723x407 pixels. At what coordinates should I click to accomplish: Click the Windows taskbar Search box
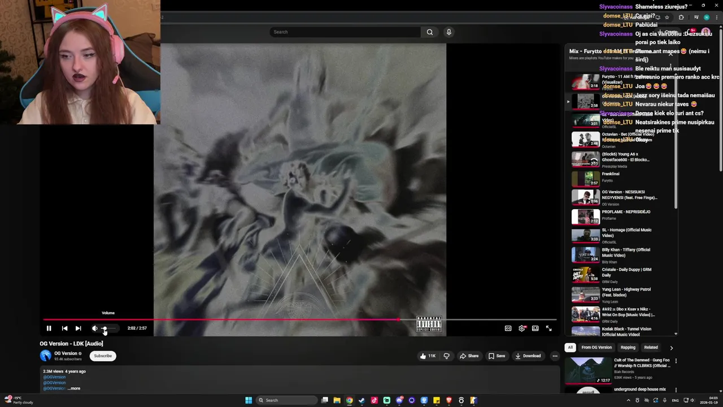coord(285,400)
